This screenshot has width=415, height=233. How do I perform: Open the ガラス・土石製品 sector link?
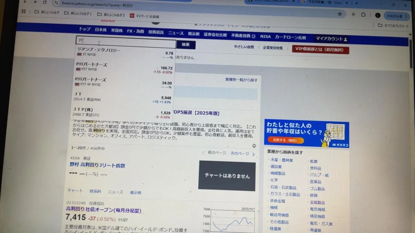tap(285, 194)
